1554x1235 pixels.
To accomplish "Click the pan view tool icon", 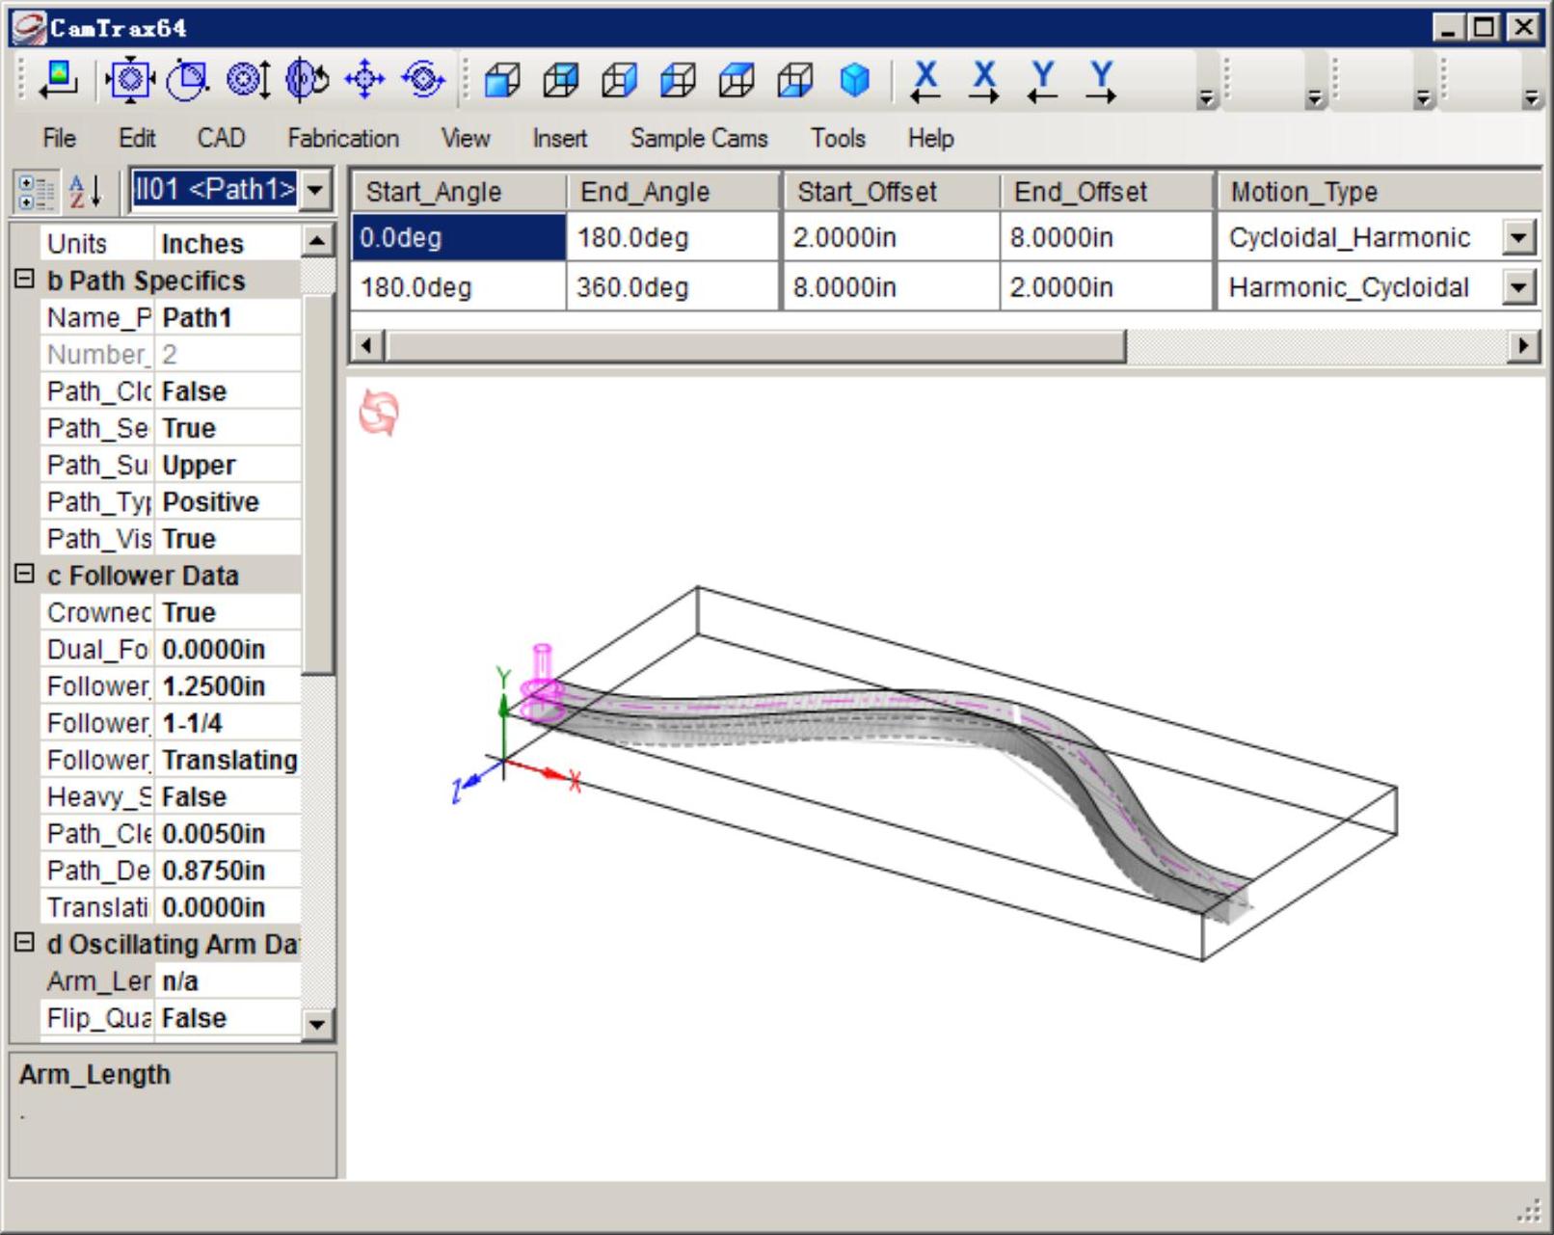I will click(x=364, y=79).
